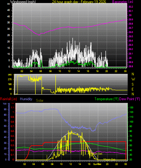Click the 24 hour graph day title
The image size is (141, 168).
79,2
